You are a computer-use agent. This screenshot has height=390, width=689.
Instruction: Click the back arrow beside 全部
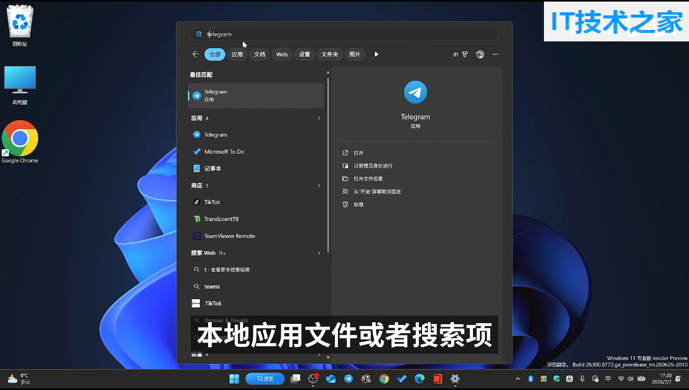coord(196,54)
